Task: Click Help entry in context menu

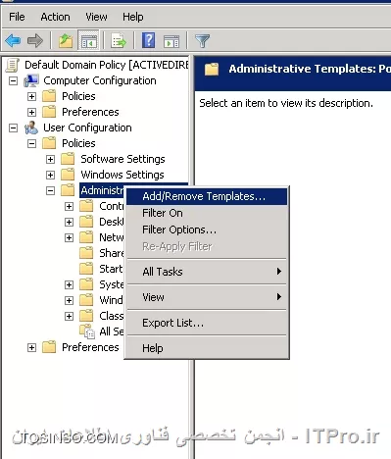Action: 207,348
